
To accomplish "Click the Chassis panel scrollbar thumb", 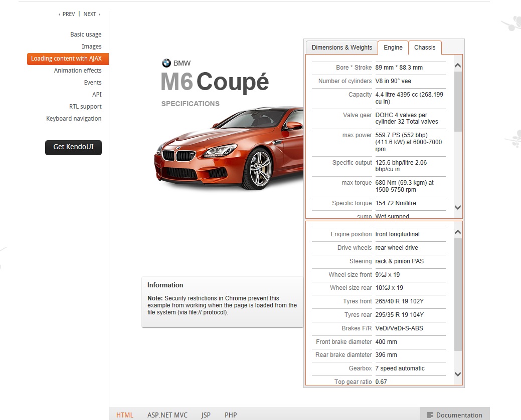I will (457, 294).
